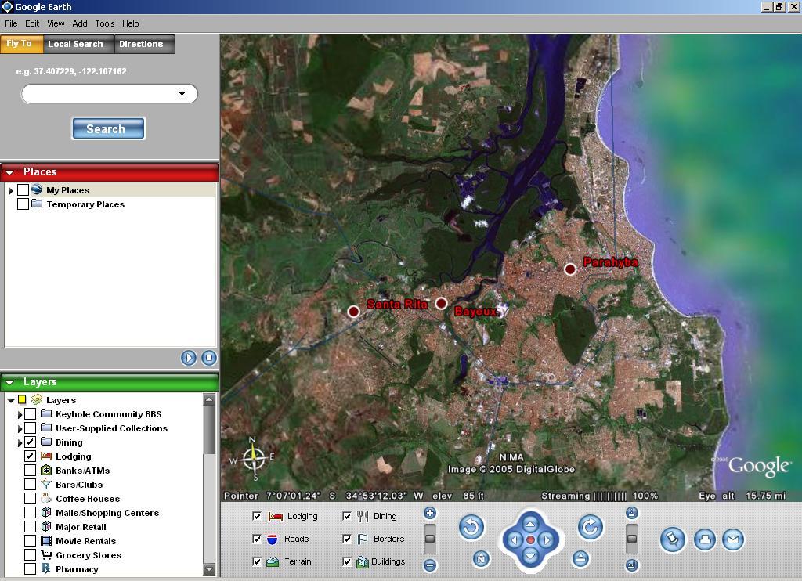The width and height of the screenshot is (802, 581).
Task: Click the red center button of the pan control
Action: 530,539
